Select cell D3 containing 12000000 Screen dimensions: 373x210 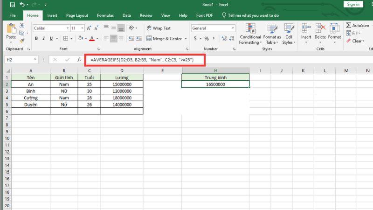122,91
